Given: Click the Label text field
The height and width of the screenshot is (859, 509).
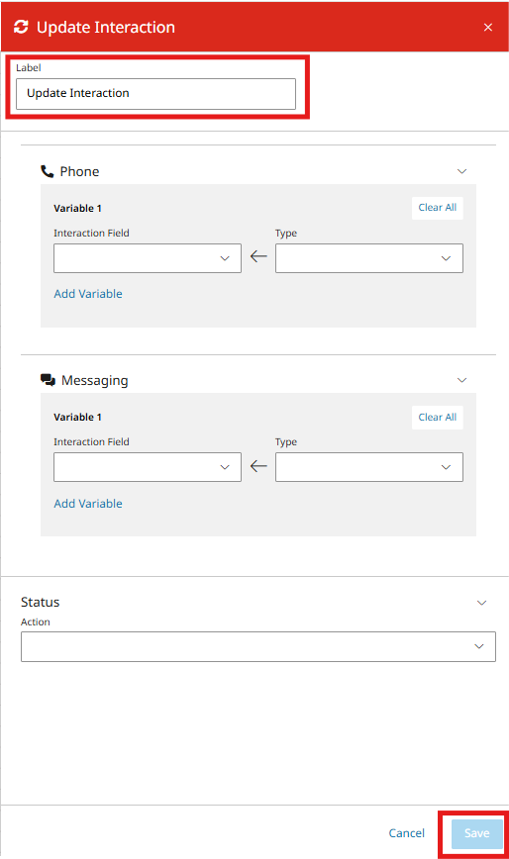Looking at the screenshot, I should coord(155,94).
